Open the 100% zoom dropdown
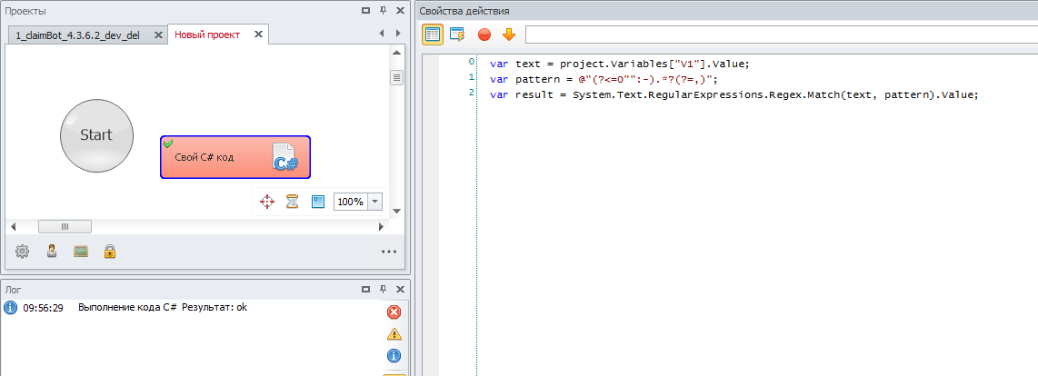The image size is (1038, 376). [x=375, y=202]
